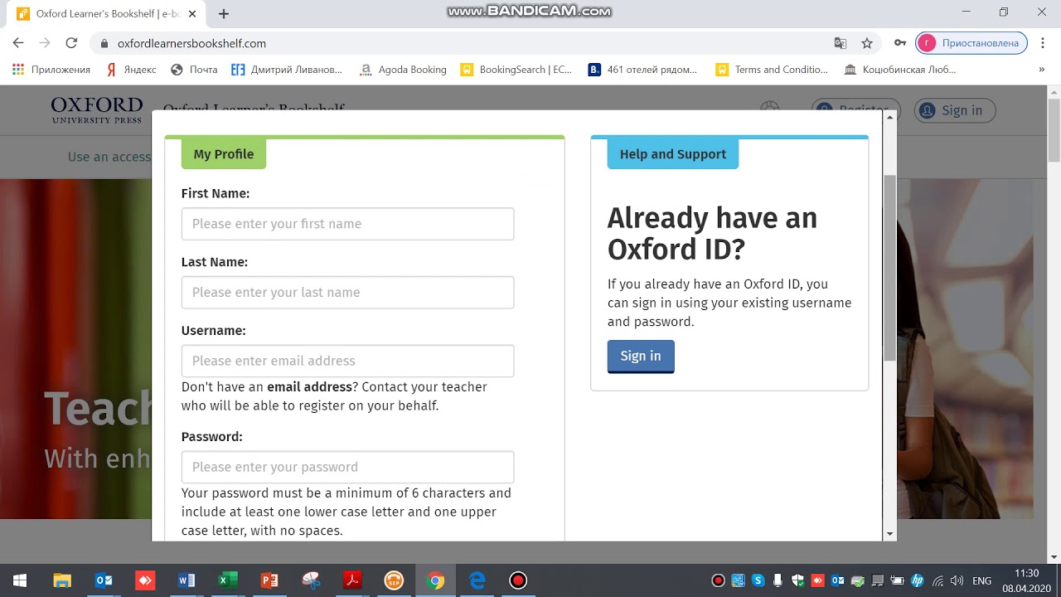Open Excel from the taskbar

tap(228, 580)
